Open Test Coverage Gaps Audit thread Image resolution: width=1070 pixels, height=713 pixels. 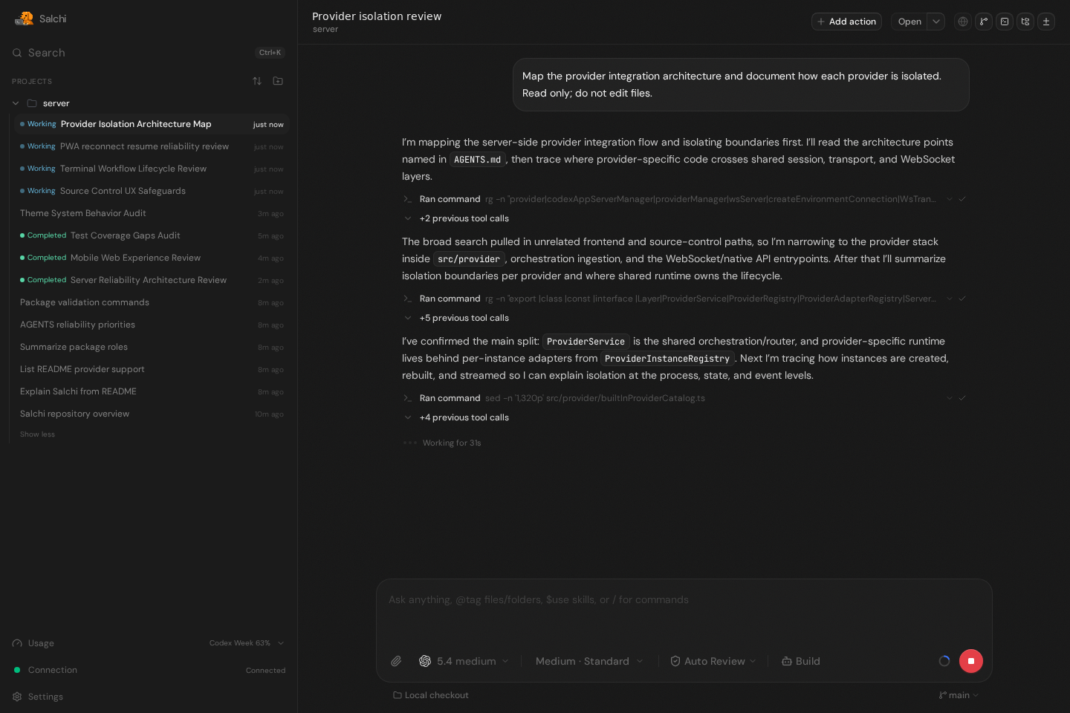click(x=152, y=235)
